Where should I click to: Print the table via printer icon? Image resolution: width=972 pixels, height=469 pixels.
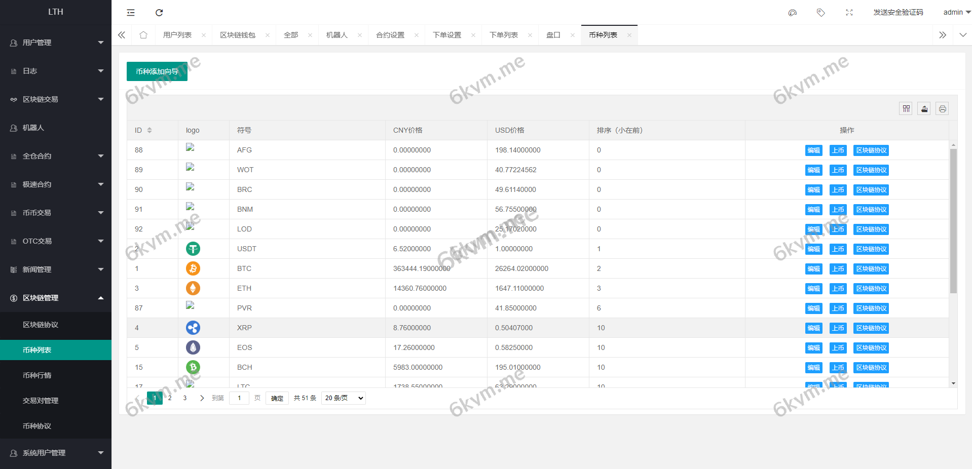click(942, 109)
